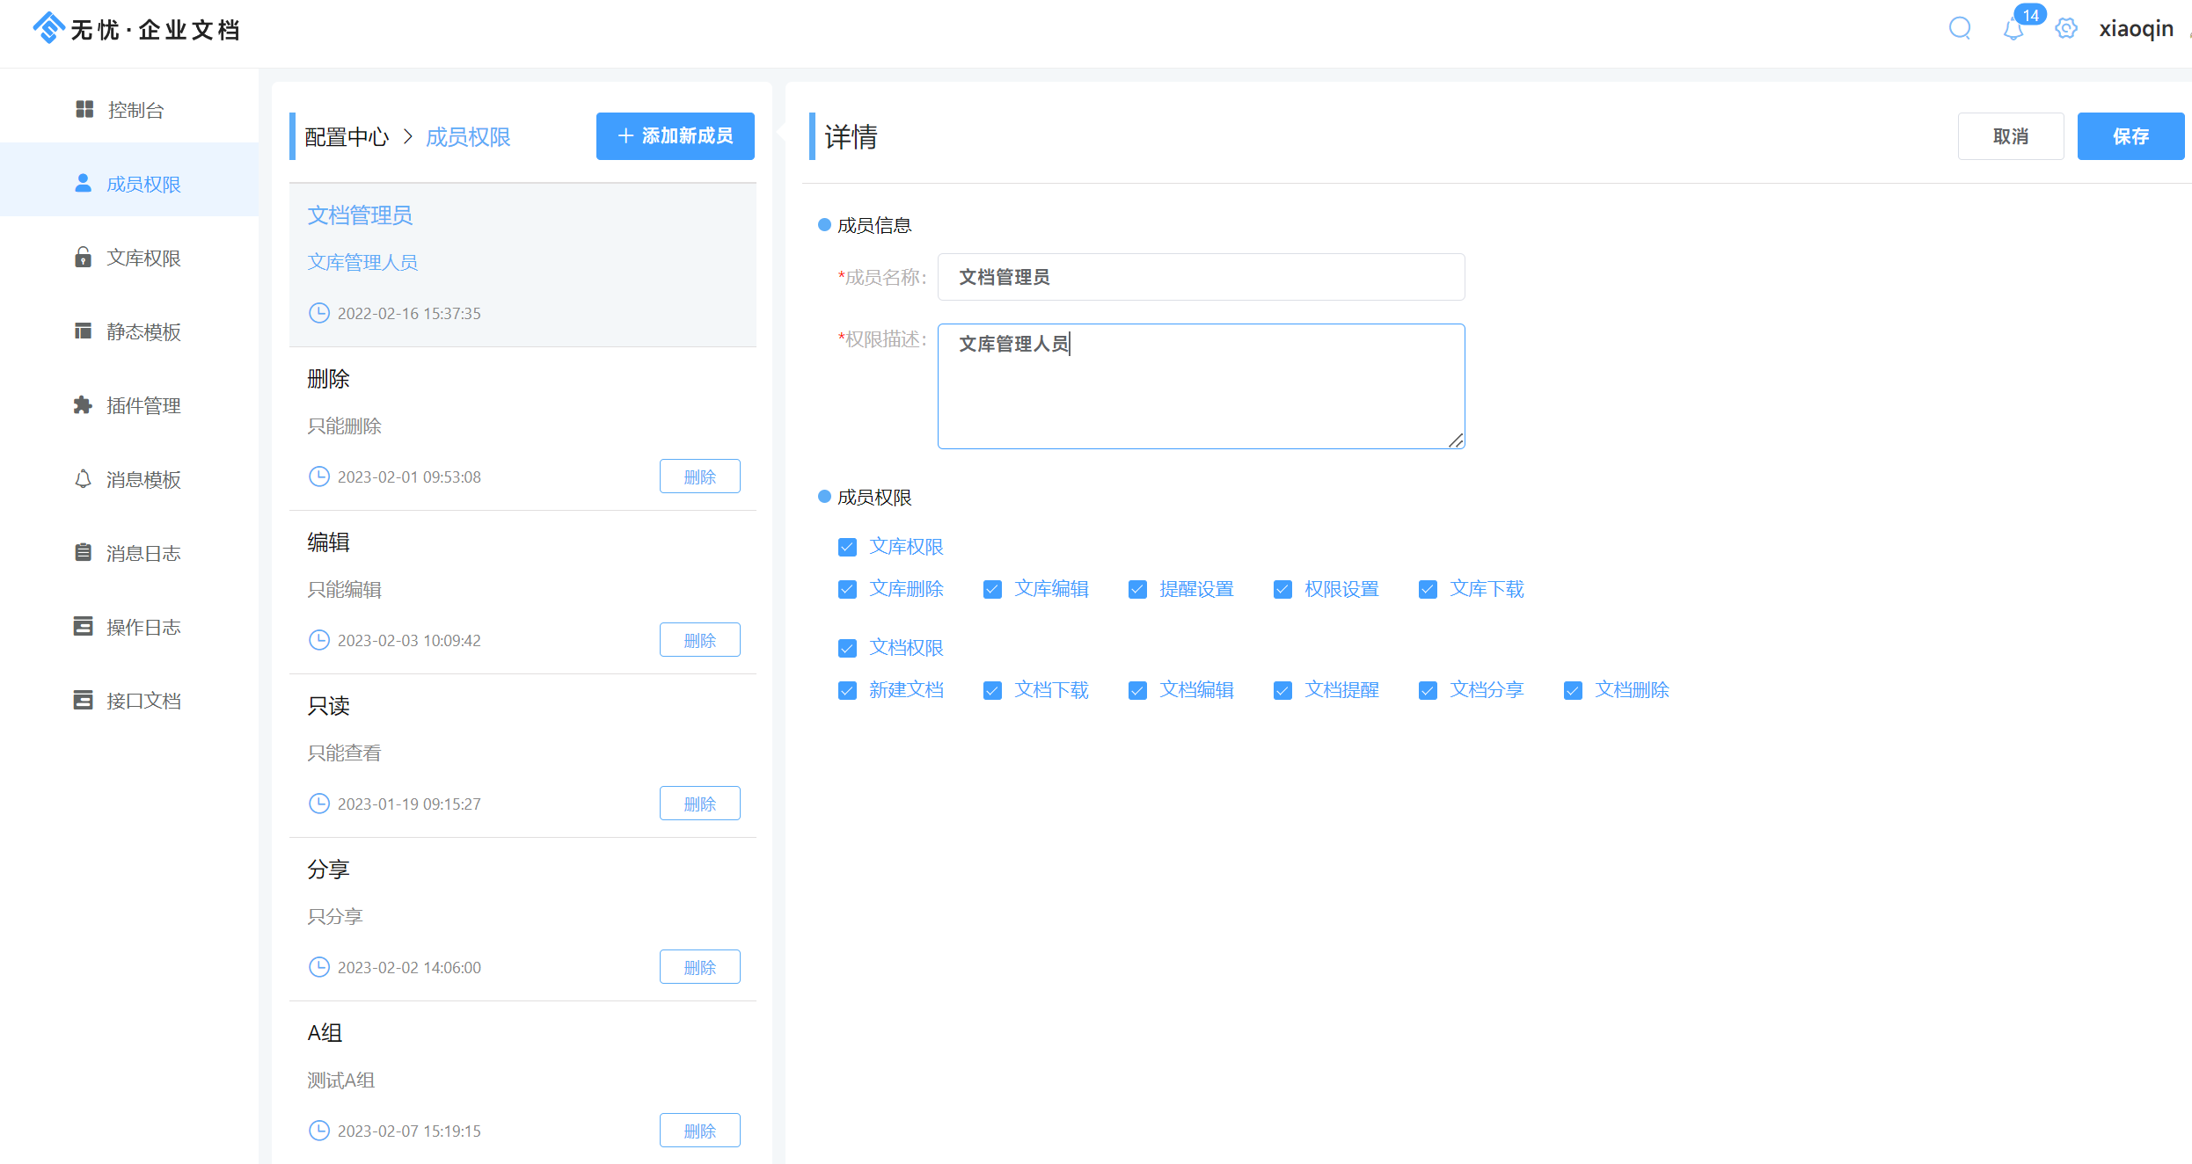Viewport: 2192px width, 1164px height.
Task: Toggle the 文档分享 checkbox
Action: tap(1428, 690)
